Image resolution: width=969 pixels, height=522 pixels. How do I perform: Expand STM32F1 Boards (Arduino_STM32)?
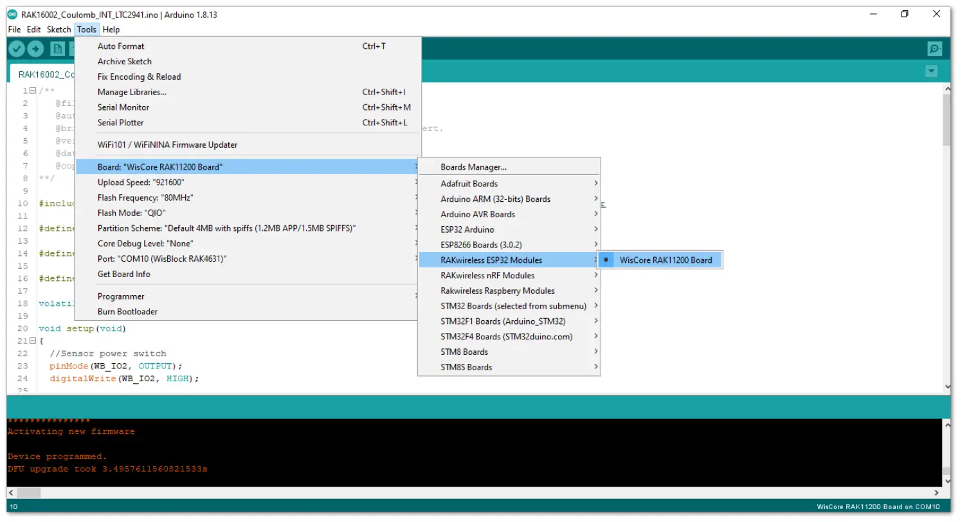coord(509,321)
